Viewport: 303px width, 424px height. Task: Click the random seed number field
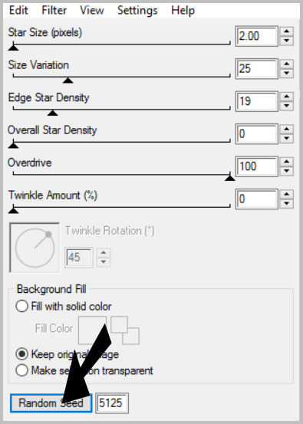pos(112,403)
